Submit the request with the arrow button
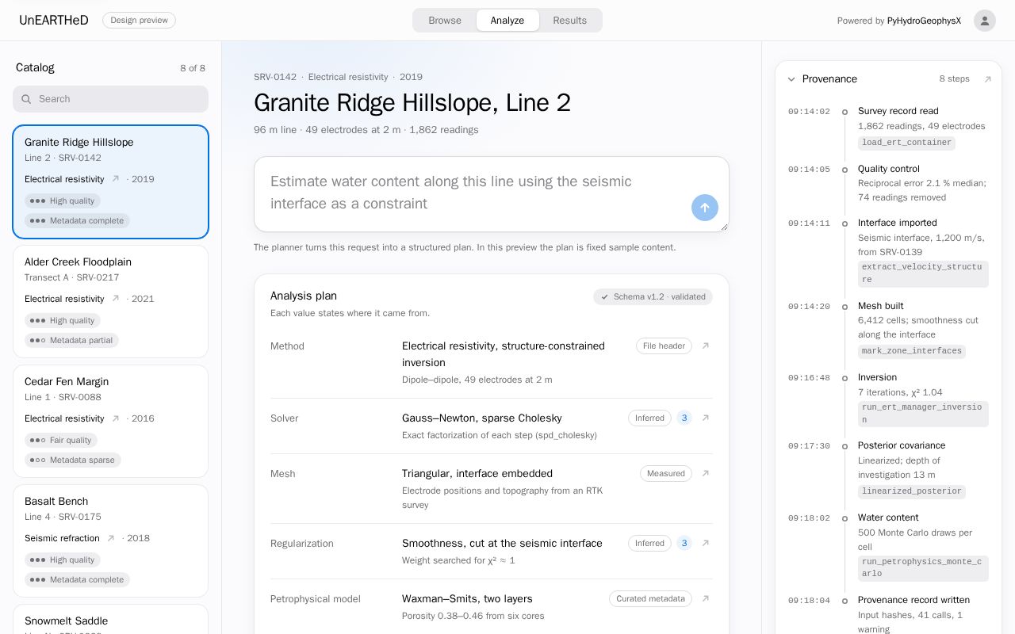Image resolution: width=1015 pixels, height=634 pixels. click(x=705, y=208)
